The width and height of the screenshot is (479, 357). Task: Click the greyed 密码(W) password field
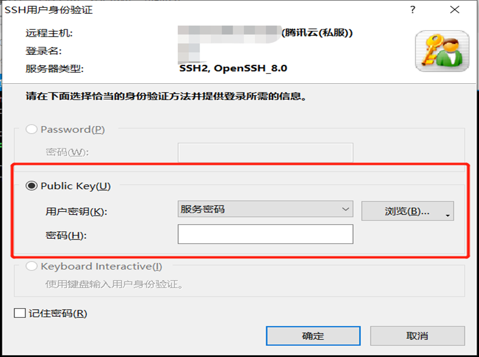pos(265,152)
